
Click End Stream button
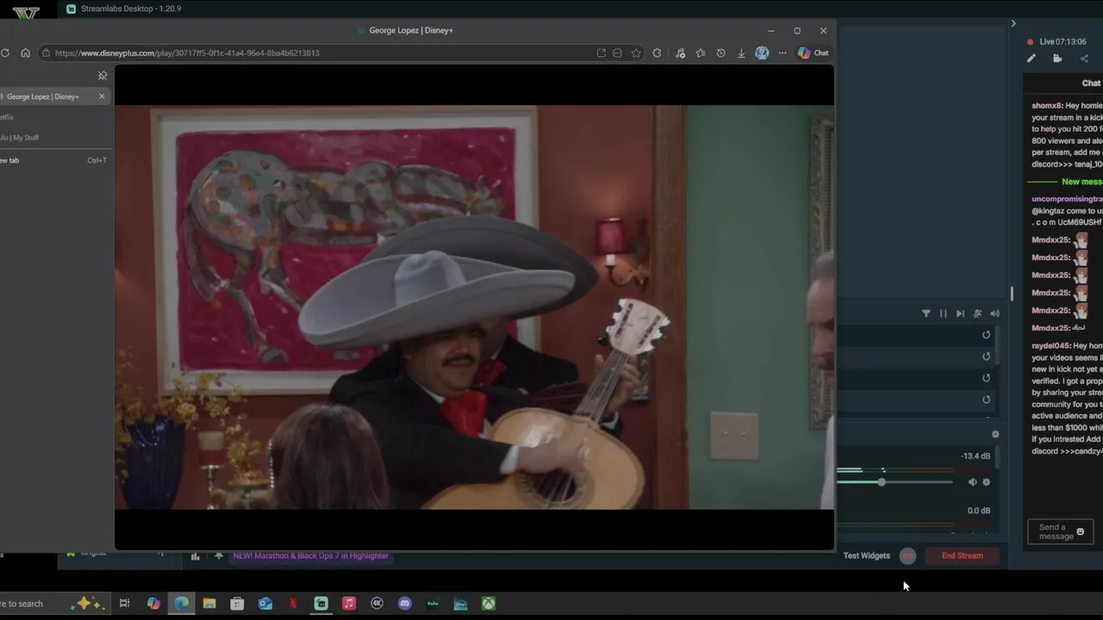coord(962,555)
